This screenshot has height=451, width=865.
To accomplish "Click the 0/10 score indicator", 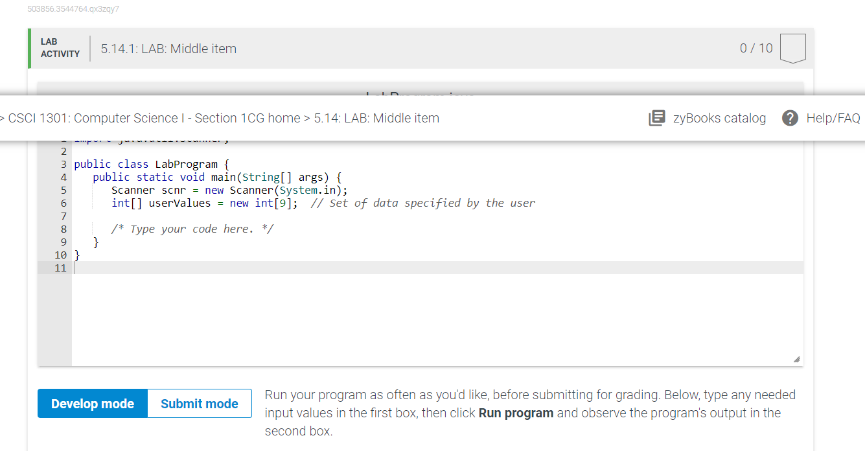I will point(755,48).
